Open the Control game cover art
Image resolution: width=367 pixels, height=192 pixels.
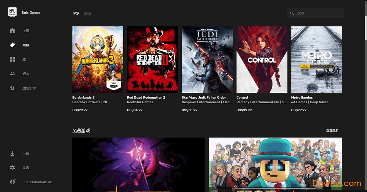[x=262, y=59]
